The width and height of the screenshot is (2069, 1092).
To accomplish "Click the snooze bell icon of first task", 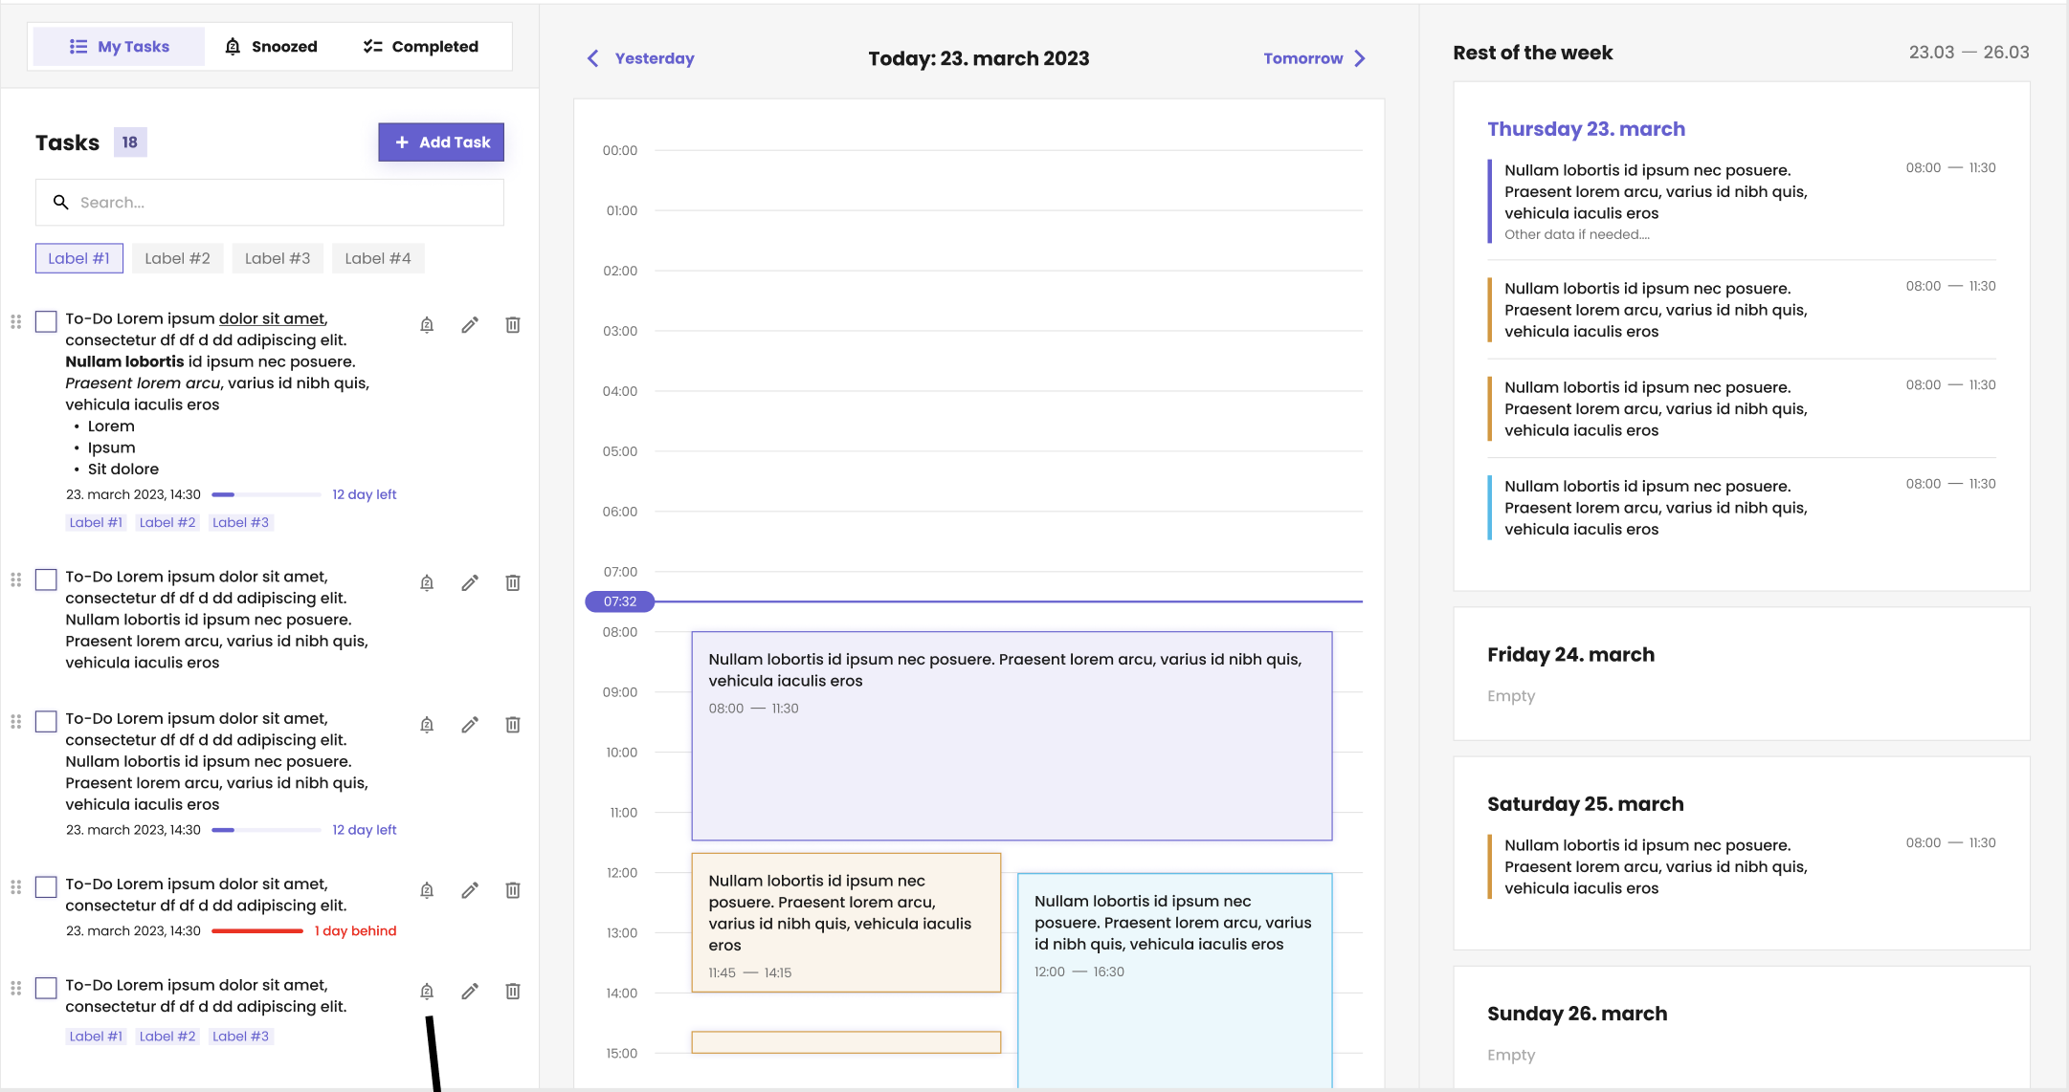I will click(427, 325).
